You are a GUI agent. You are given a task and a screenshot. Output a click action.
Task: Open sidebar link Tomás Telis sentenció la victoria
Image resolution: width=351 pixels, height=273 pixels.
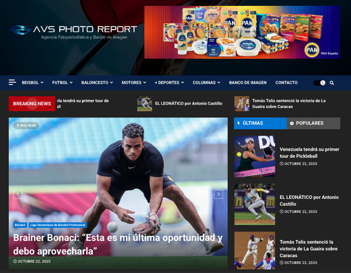(308, 249)
